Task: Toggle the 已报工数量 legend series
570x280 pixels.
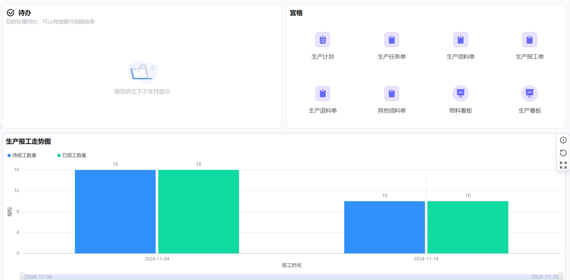Action: coord(72,155)
